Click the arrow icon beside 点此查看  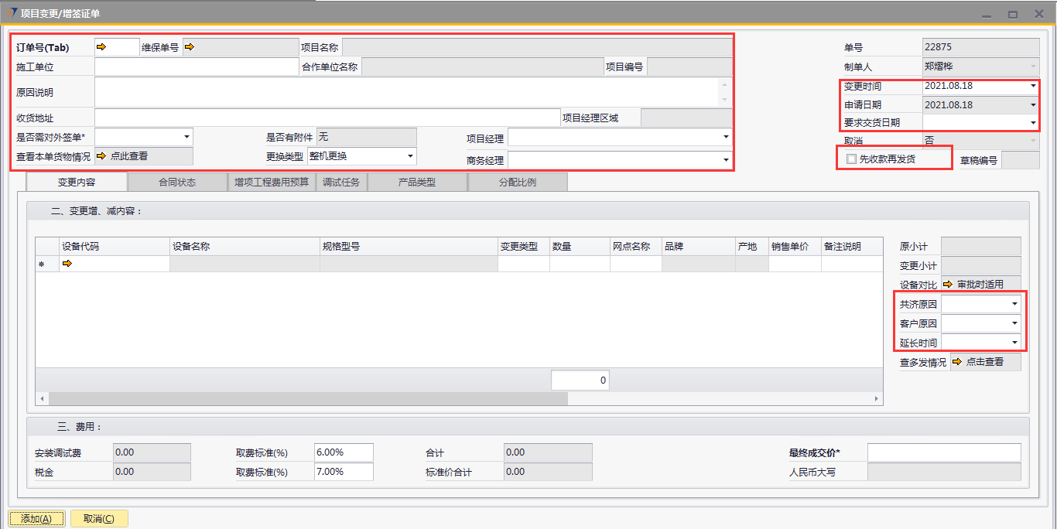(x=101, y=156)
